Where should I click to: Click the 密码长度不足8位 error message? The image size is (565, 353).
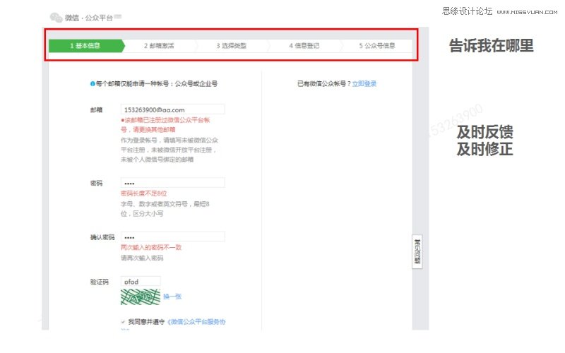tap(144, 193)
